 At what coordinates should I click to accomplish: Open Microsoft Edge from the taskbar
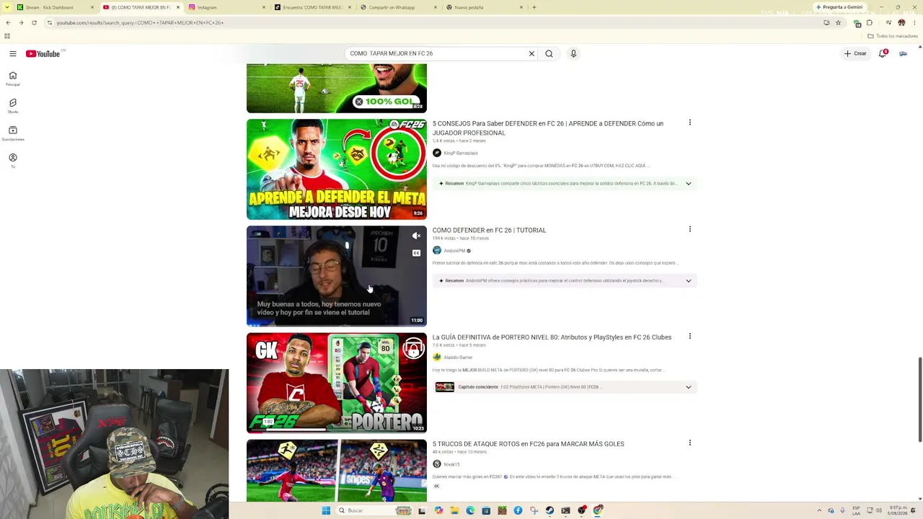point(470,510)
